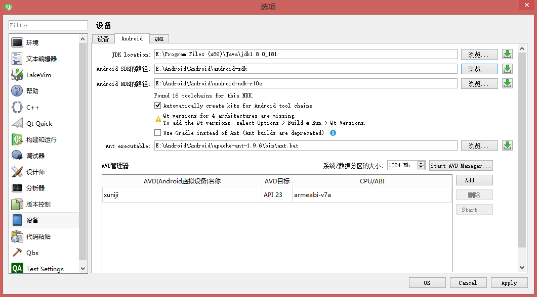
Task: Select the 调试器 debugger bug icon
Action: (17, 156)
